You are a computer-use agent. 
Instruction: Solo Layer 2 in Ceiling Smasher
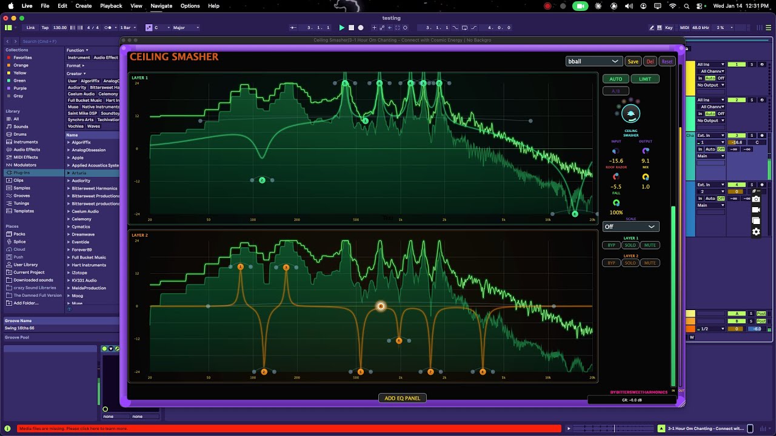630,263
